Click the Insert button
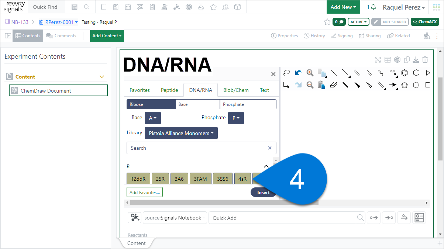The image size is (444, 249). (x=263, y=192)
